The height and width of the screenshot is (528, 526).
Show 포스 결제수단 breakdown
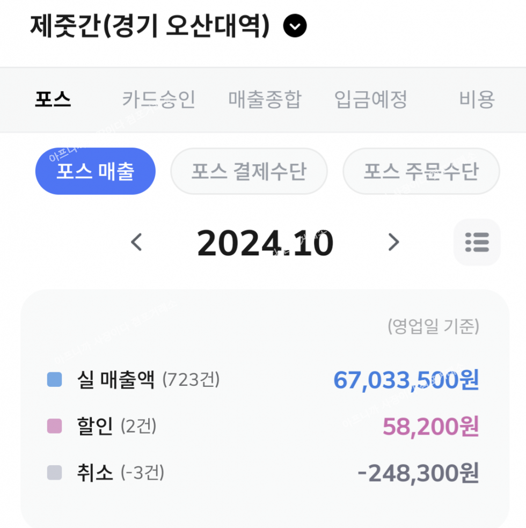point(249,172)
